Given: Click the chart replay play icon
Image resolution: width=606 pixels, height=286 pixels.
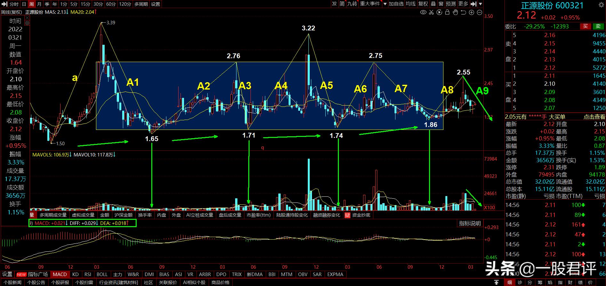Looking at the screenshot, I should click(439, 12).
